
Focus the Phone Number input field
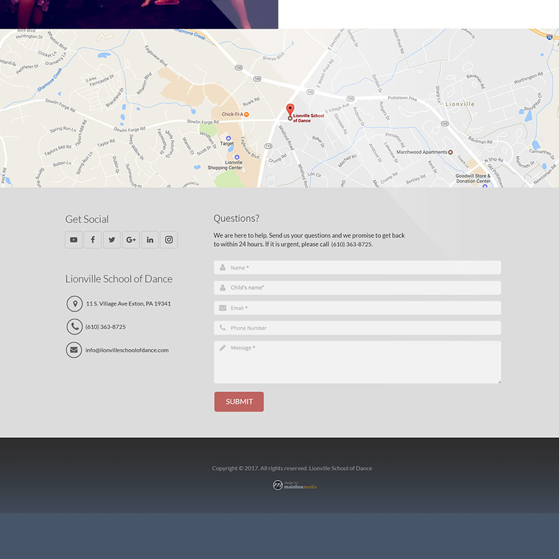357,328
